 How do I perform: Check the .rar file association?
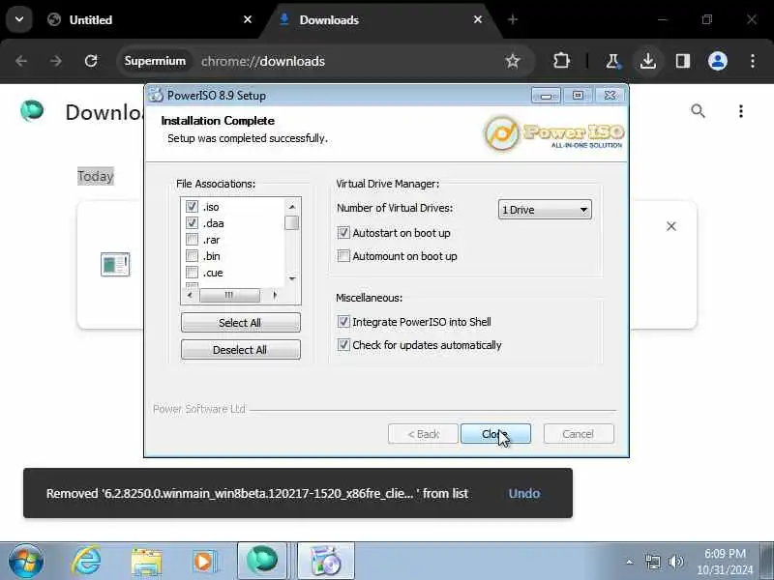pos(192,240)
